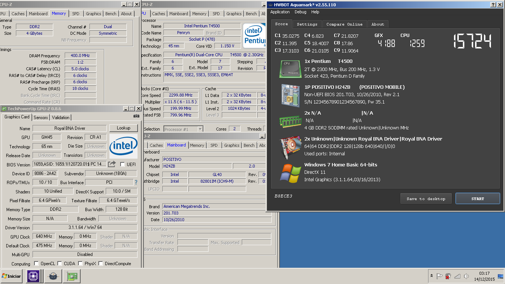Click the question mark in the Aquamark title bar
Image resolution: width=505 pixels, height=284 pixels.
point(493,4)
